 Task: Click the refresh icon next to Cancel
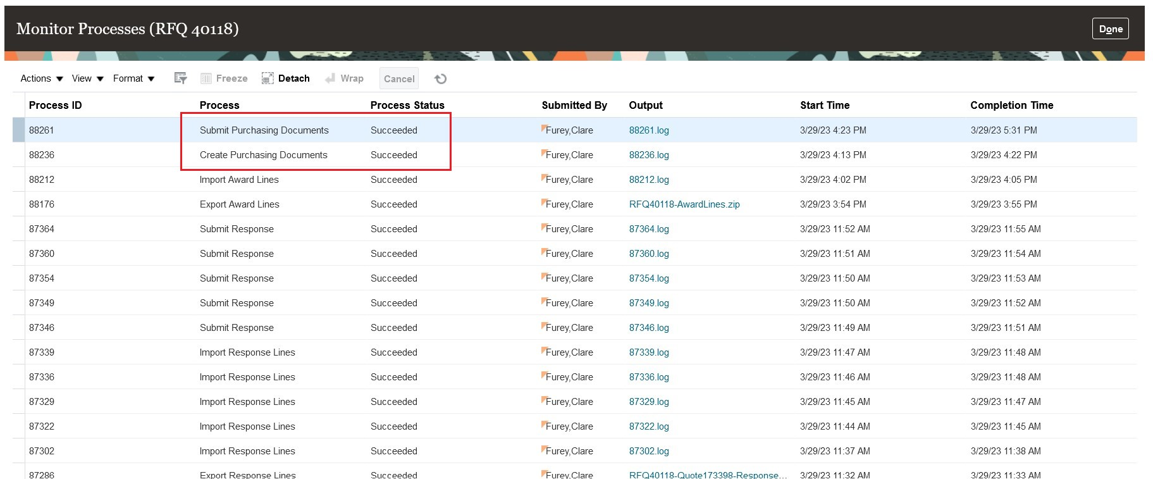(x=441, y=78)
